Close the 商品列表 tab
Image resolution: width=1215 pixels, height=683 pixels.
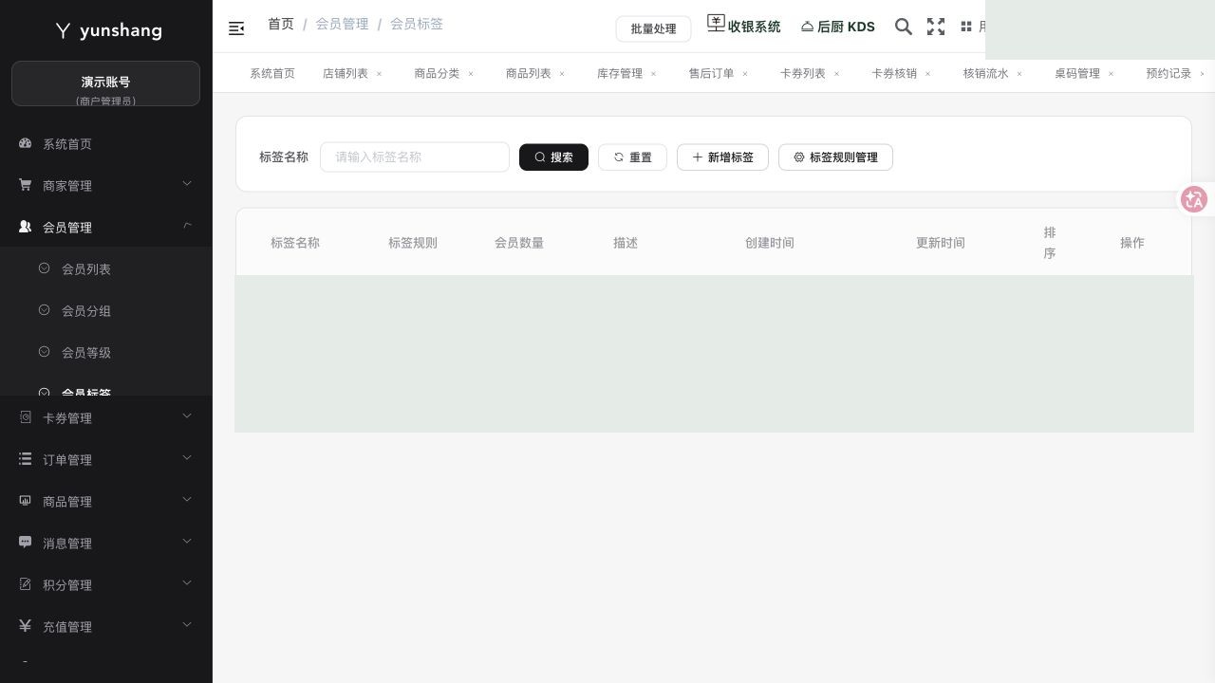(x=562, y=74)
